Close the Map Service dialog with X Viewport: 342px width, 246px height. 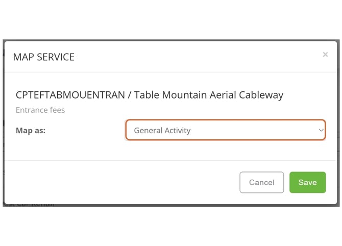(x=325, y=55)
